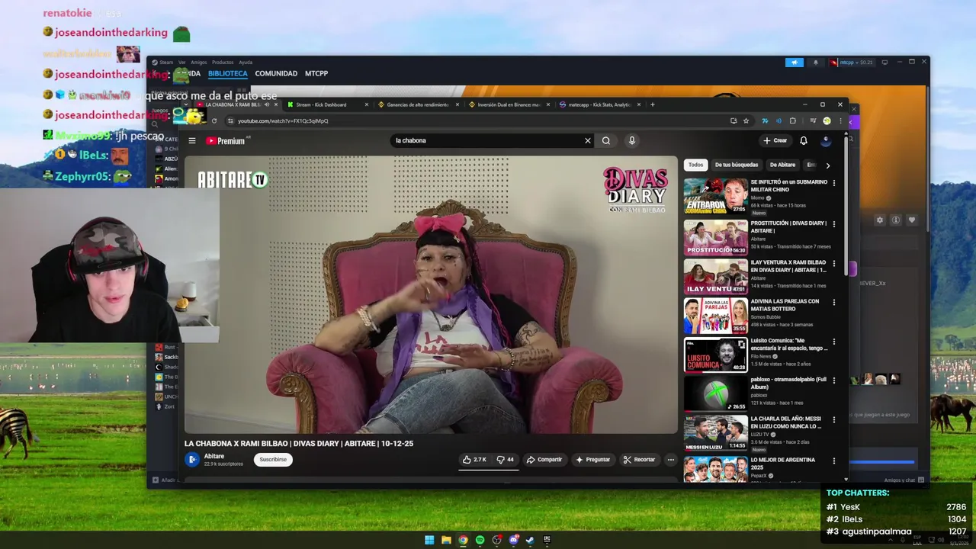Start voice search with the microphone icon
The height and width of the screenshot is (549, 976).
(x=631, y=140)
